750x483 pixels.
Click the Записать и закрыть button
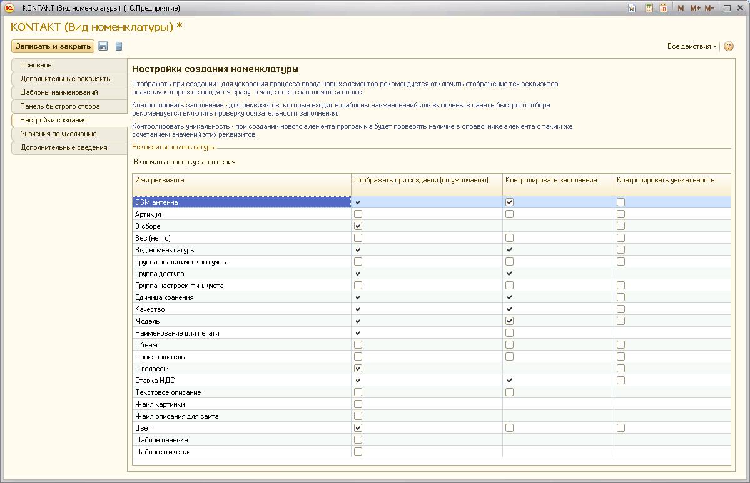[x=53, y=46]
